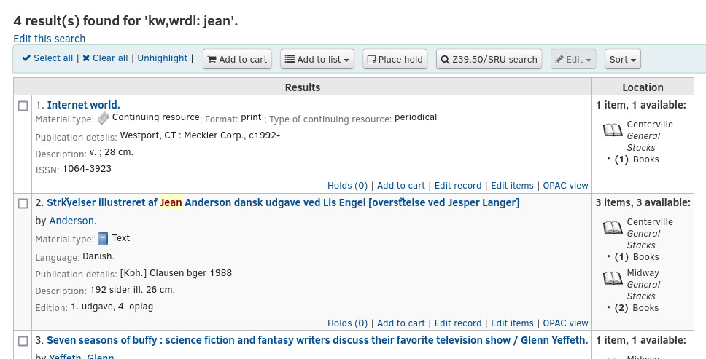
Task: Click OPAC view for Internet world
Action: (x=565, y=186)
